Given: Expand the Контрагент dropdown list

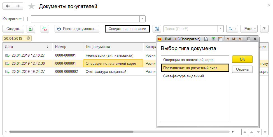Looking at the screenshot, I should [143, 19].
